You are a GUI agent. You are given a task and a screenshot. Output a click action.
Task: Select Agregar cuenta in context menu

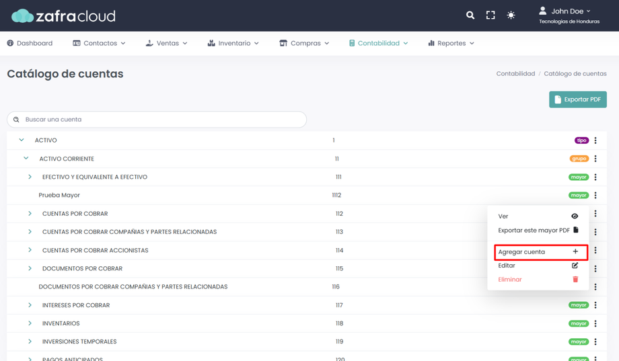point(538,251)
